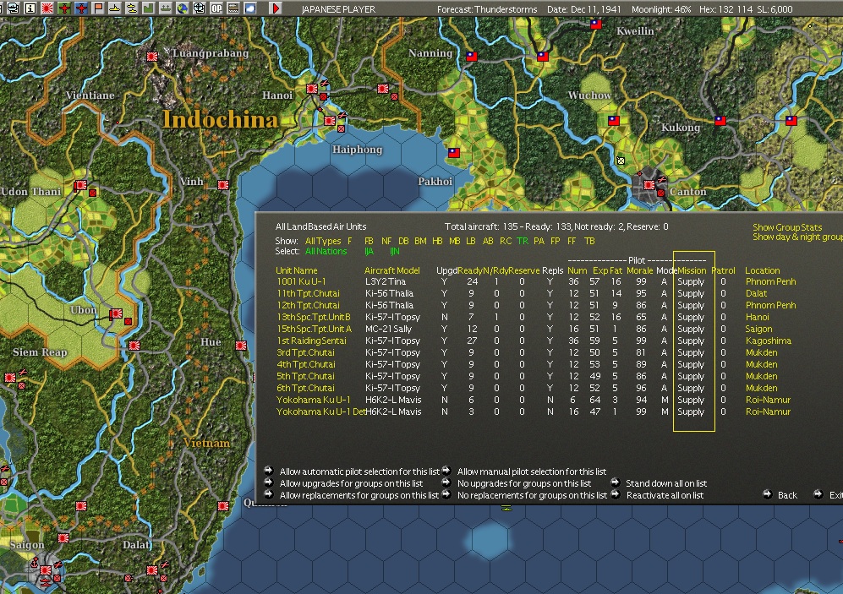Open the task force double-ship icon
This screenshot has width=843, height=594.
132,8
